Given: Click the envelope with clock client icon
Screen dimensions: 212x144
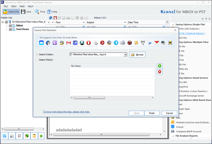Looking at the screenshot, I should (x=95, y=43).
